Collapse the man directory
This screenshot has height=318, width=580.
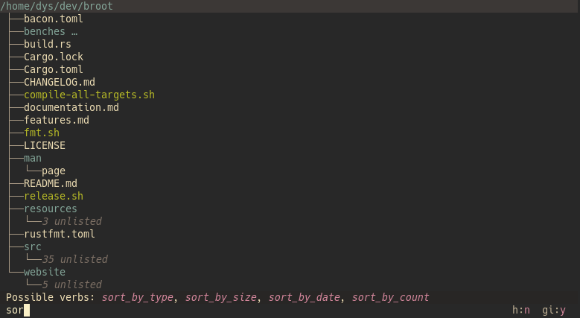tap(33, 158)
